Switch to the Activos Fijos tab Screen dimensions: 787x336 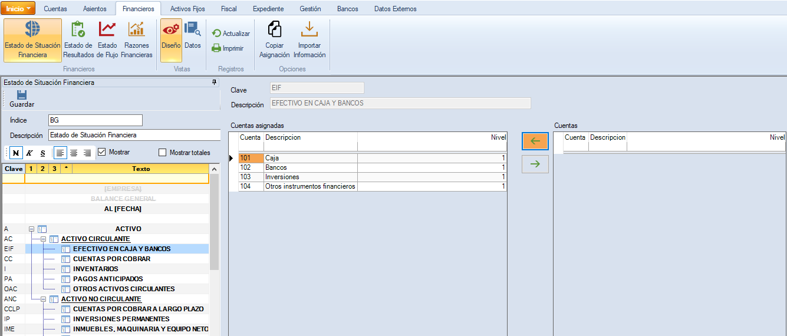(x=187, y=9)
